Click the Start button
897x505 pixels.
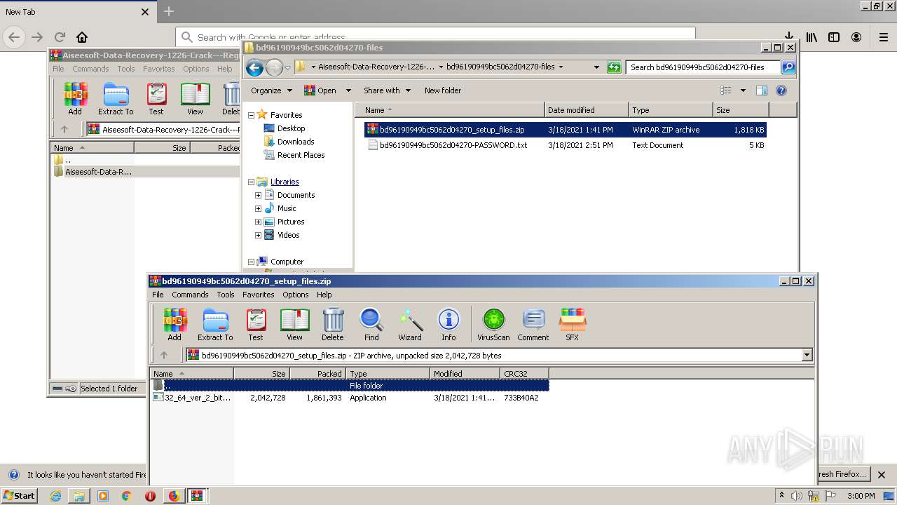(x=20, y=495)
